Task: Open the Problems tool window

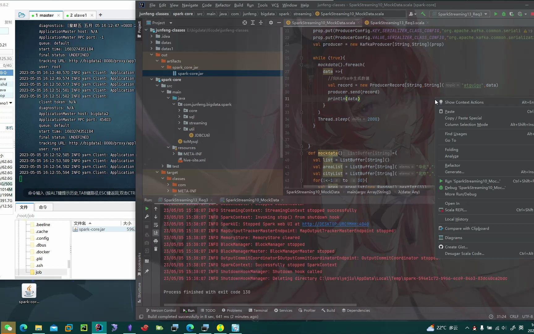Action: coord(232,310)
